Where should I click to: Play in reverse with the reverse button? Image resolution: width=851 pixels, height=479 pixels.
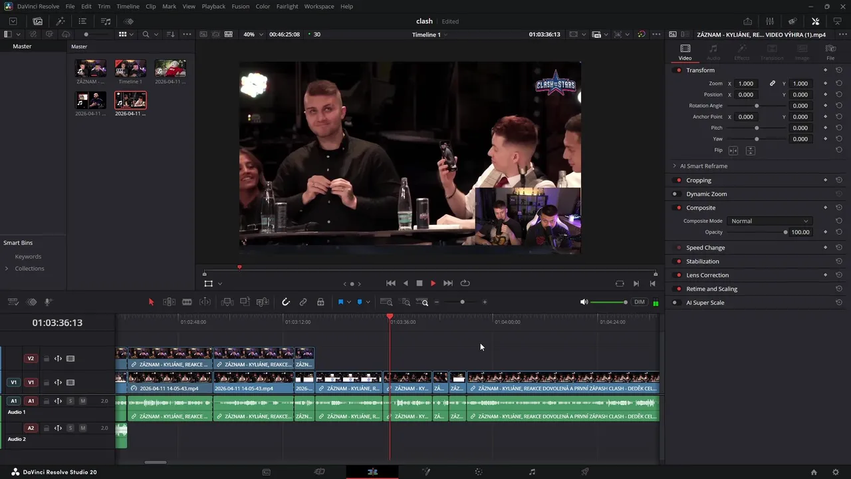tap(406, 283)
